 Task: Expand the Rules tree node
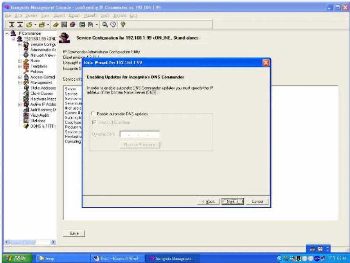click(x=20, y=61)
